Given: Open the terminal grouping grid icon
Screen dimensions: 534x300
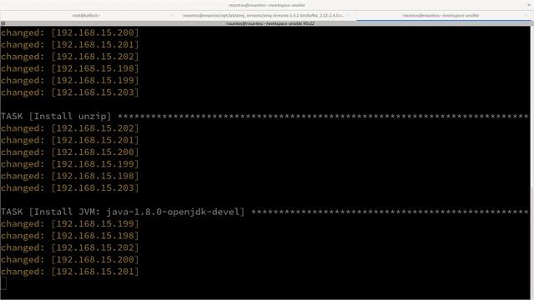Looking at the screenshot, I should click(x=3, y=23).
